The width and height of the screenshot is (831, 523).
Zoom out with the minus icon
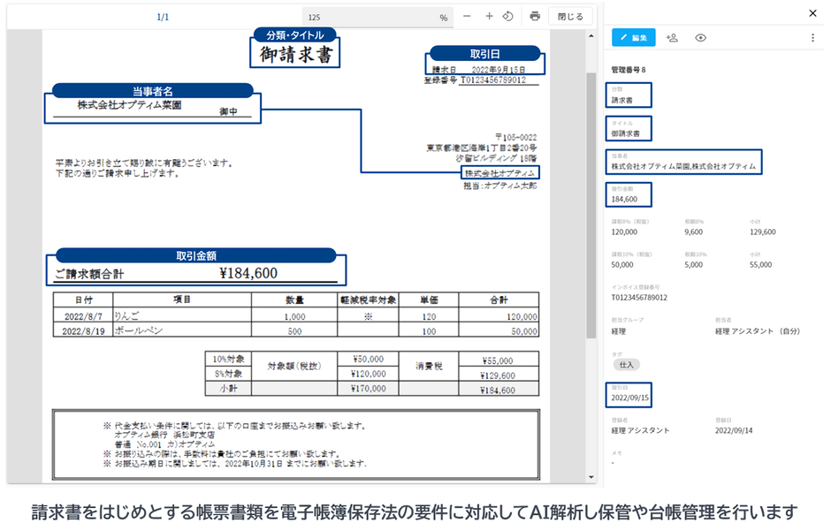(467, 16)
